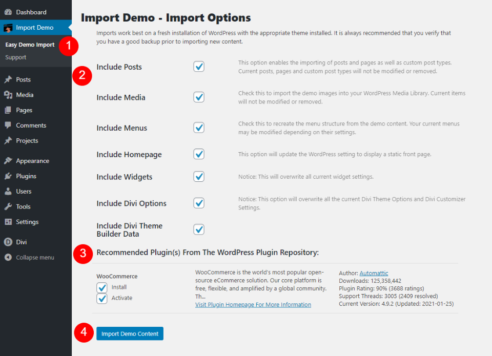Toggle the Include Divi Theme Builder Data checkbox
This screenshot has height=356, width=492.
tap(199, 229)
